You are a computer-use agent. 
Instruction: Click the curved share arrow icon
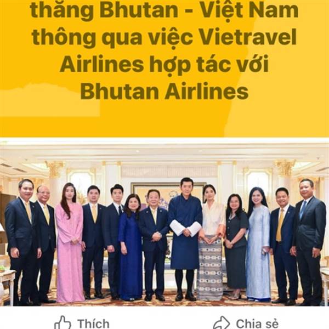pyautogui.click(x=222, y=323)
